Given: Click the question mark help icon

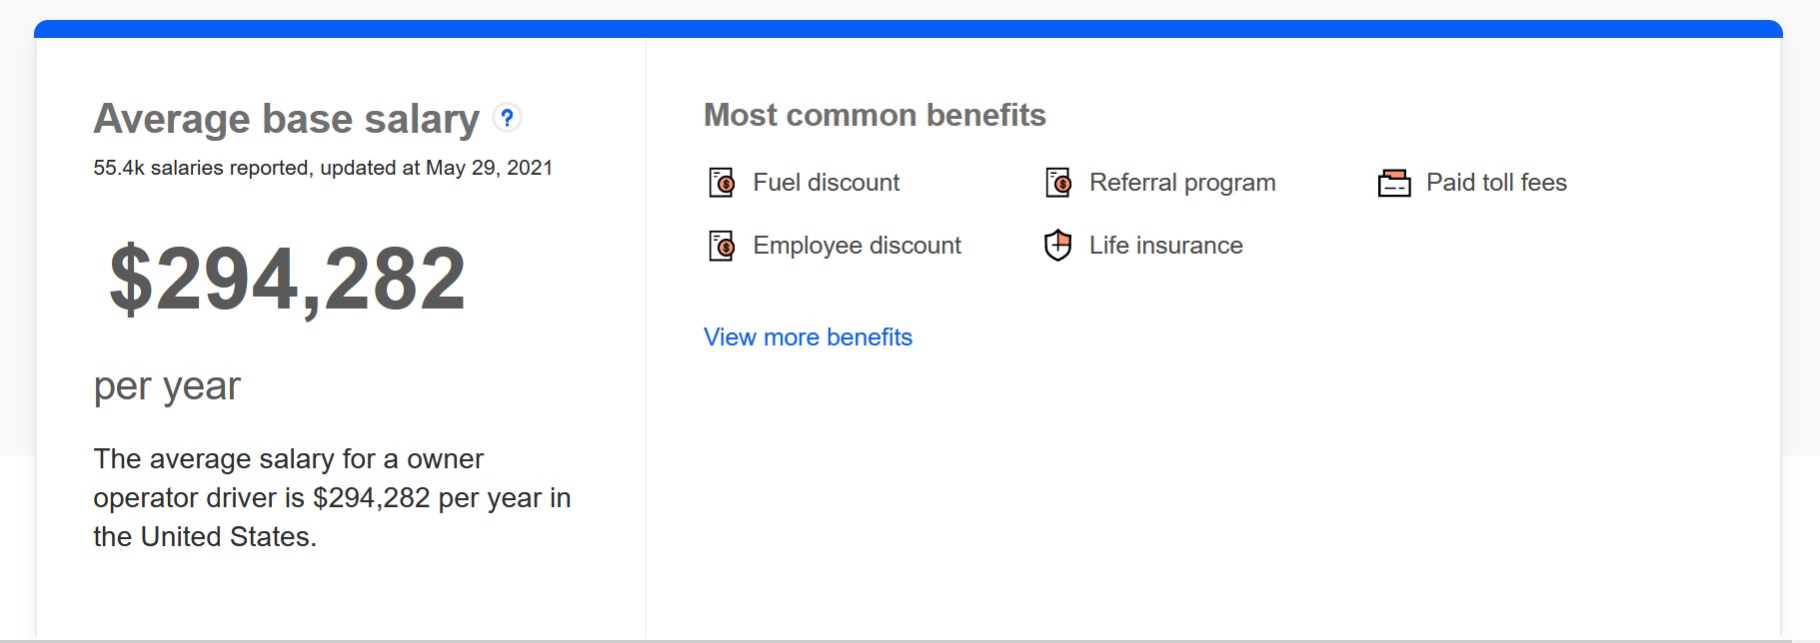Looking at the screenshot, I should [x=508, y=118].
